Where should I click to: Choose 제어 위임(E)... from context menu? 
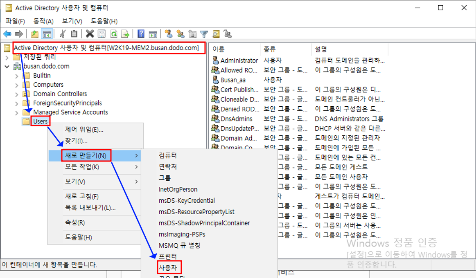[x=84, y=130]
